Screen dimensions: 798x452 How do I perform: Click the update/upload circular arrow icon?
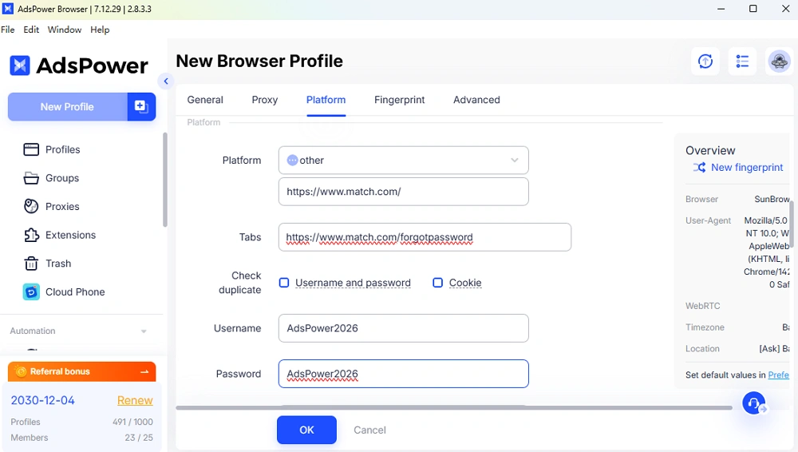point(705,61)
